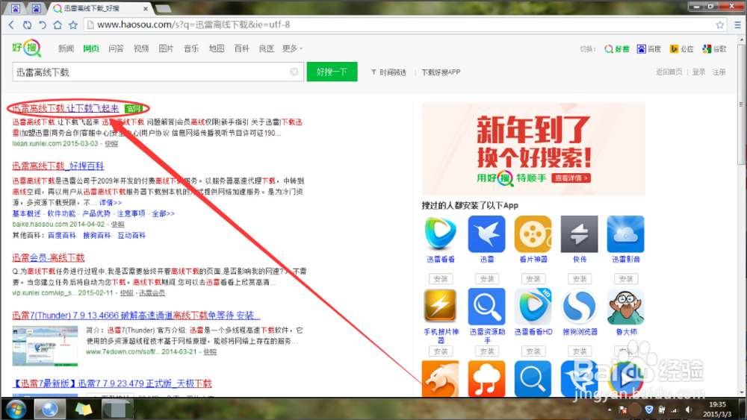Switch search engine to 必应
The image size is (747, 420).
coord(682,49)
